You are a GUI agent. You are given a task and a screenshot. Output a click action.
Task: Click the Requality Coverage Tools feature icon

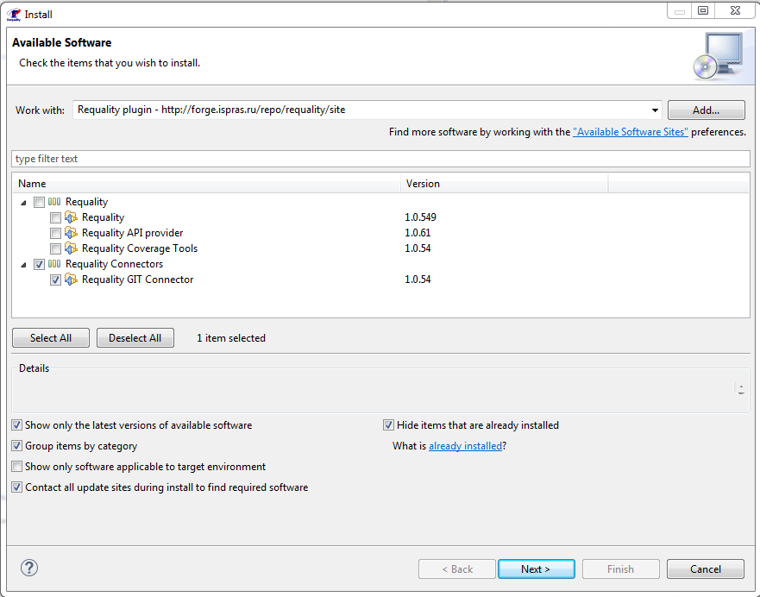[72, 248]
